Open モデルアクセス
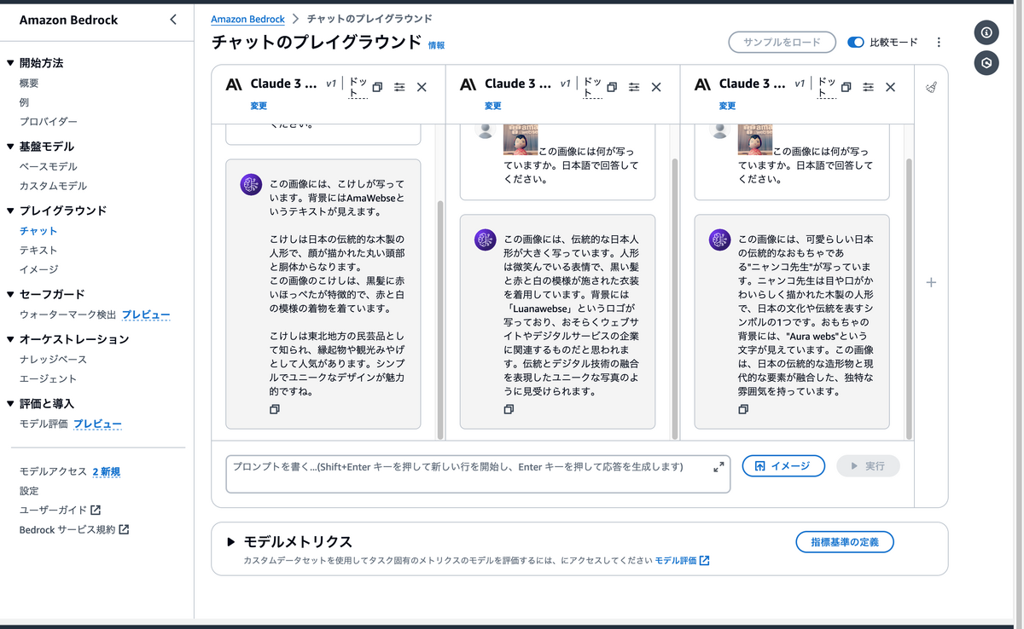This screenshot has height=629, width=1024. (53, 471)
